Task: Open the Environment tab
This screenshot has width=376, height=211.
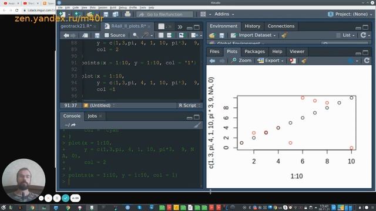Action: [x=223, y=26]
